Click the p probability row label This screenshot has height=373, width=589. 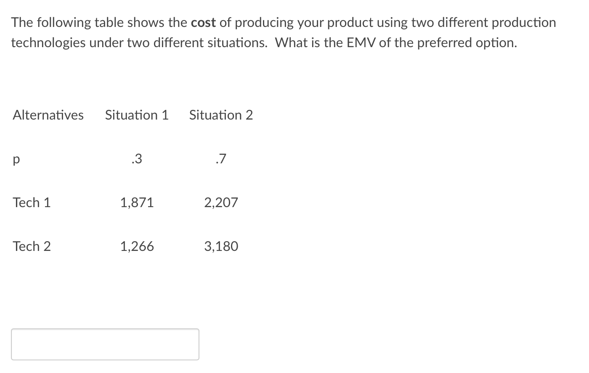[x=16, y=160]
